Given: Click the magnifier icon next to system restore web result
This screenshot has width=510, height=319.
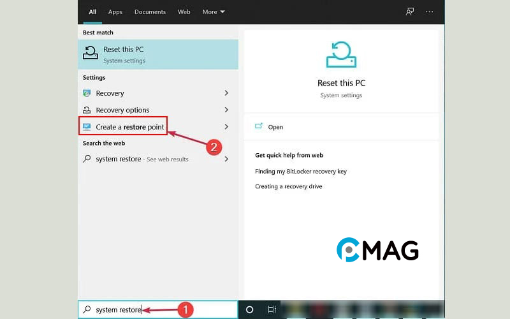Looking at the screenshot, I should coord(87,159).
